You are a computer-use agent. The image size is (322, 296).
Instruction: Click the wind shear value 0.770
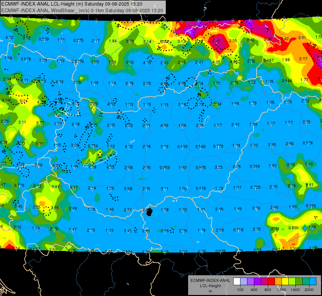coord(218,146)
